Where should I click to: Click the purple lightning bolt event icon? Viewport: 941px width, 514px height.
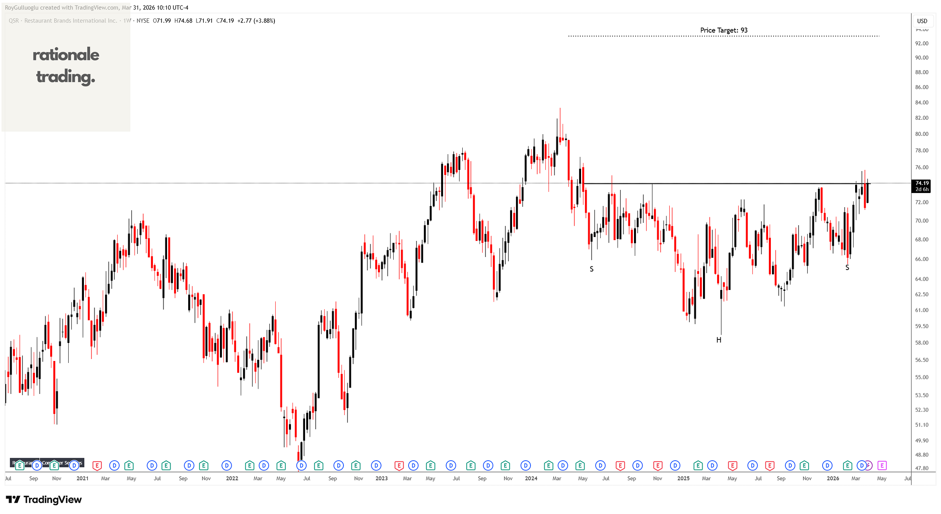point(868,466)
